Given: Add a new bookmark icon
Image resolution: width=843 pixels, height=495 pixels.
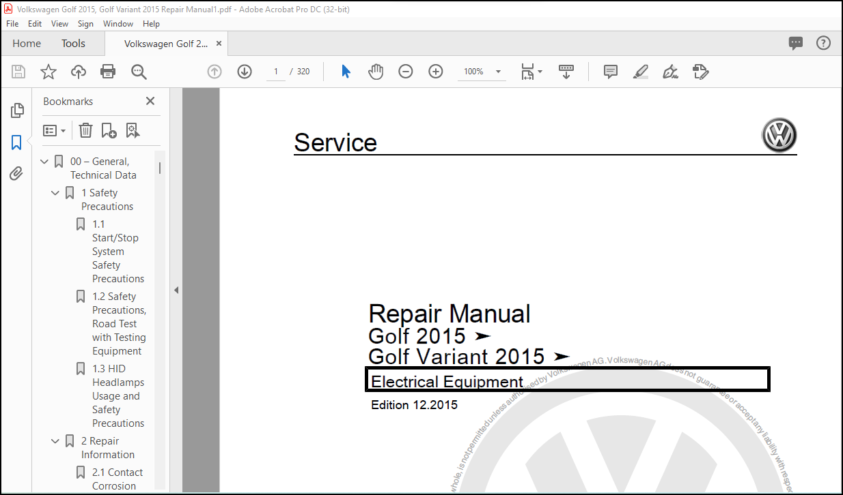Looking at the screenshot, I should pyautogui.click(x=109, y=130).
